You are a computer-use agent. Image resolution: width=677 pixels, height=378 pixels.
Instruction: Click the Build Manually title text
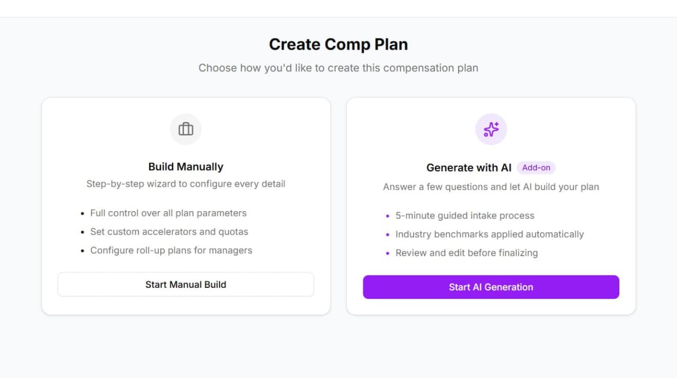(186, 167)
